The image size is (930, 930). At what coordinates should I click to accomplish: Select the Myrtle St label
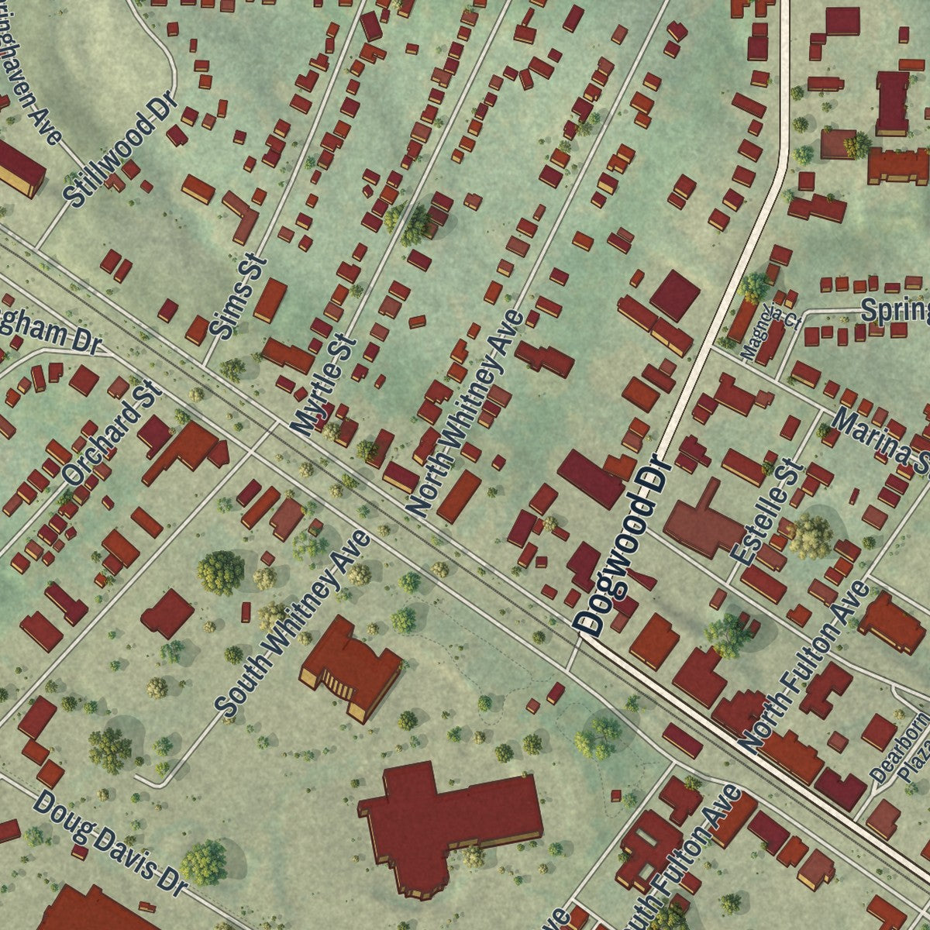[323, 384]
